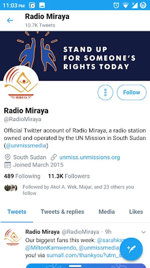Switch to the Tweets & replies tab

tap(63, 212)
